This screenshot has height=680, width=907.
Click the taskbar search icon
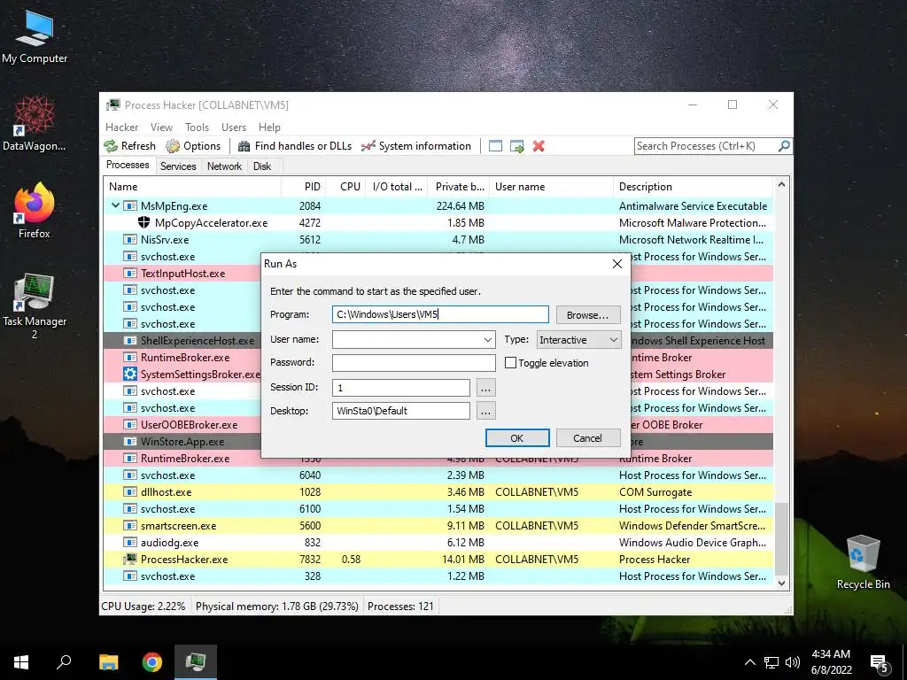64,662
